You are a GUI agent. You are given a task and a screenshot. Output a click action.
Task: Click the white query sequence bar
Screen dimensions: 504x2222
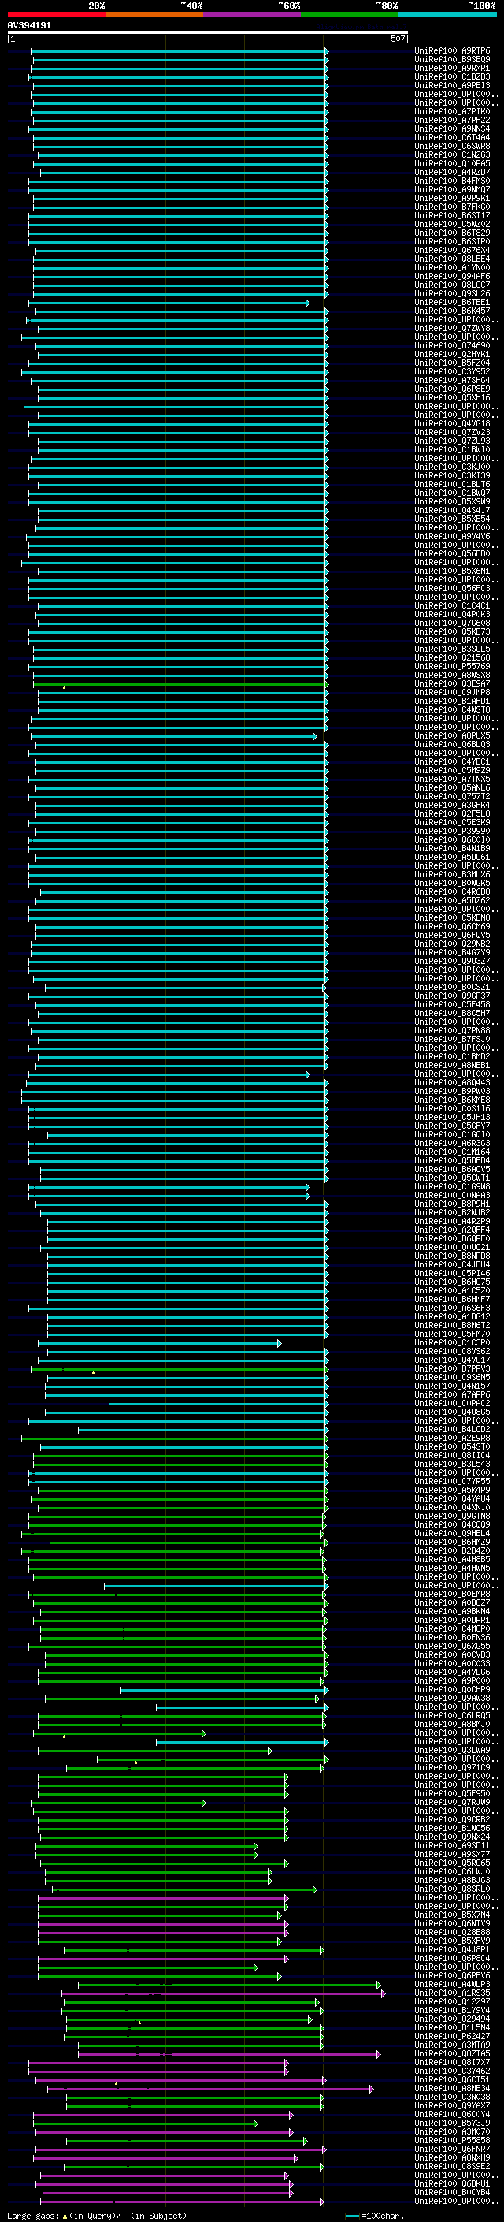pyautogui.click(x=207, y=33)
